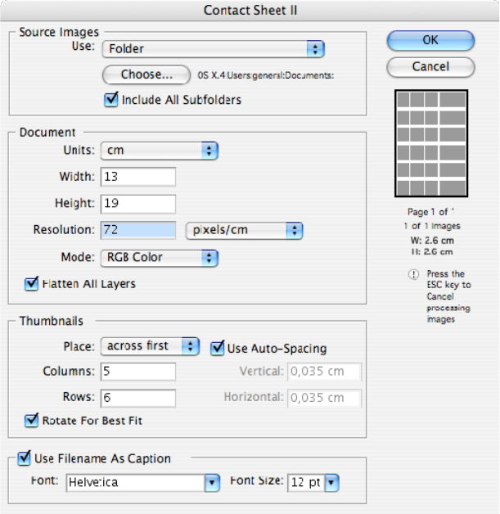
Task: Expand the Mode RGB Color dropdown
Action: (x=159, y=257)
